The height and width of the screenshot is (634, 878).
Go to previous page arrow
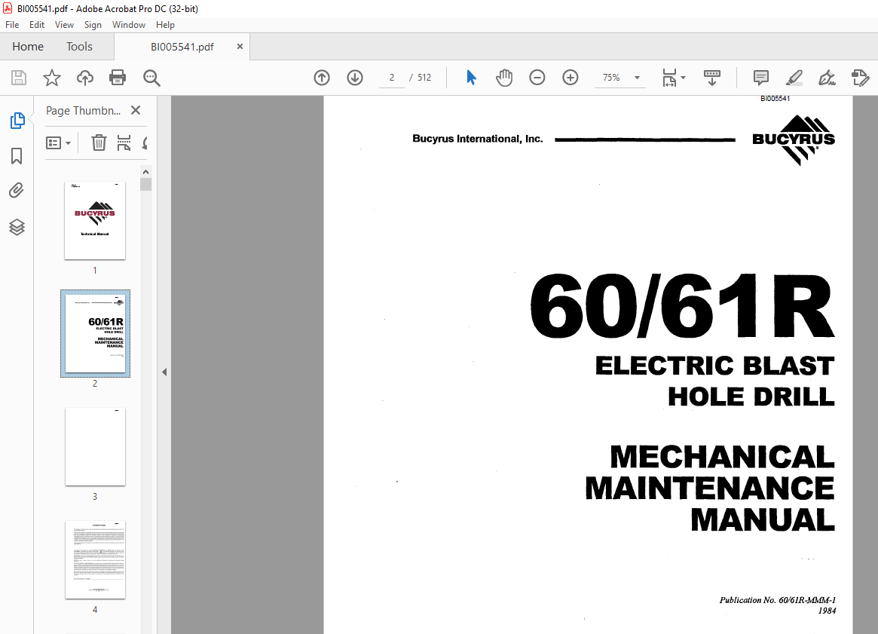point(321,78)
